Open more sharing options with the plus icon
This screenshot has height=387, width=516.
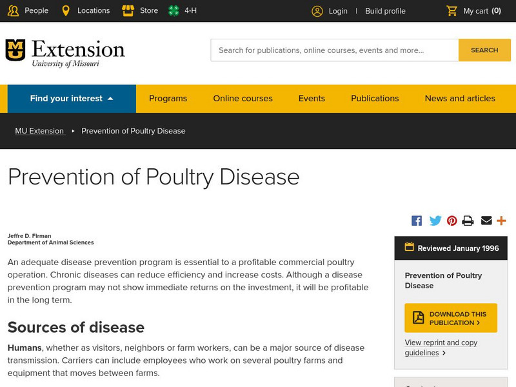(x=501, y=220)
